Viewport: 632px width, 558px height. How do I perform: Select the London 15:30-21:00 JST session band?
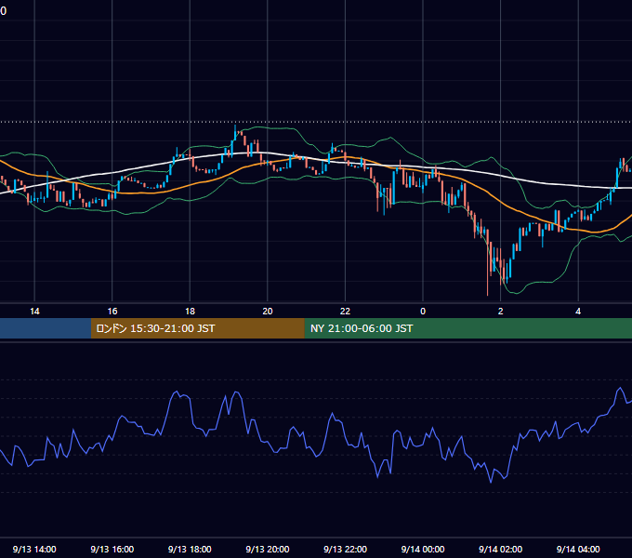pyautogui.click(x=197, y=328)
